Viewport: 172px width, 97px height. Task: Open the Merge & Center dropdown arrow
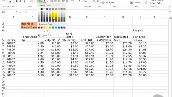pyautogui.click(x=75, y=1)
